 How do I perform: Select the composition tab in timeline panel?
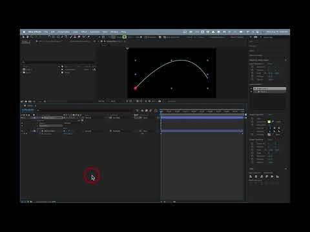pyautogui.click(x=29, y=106)
